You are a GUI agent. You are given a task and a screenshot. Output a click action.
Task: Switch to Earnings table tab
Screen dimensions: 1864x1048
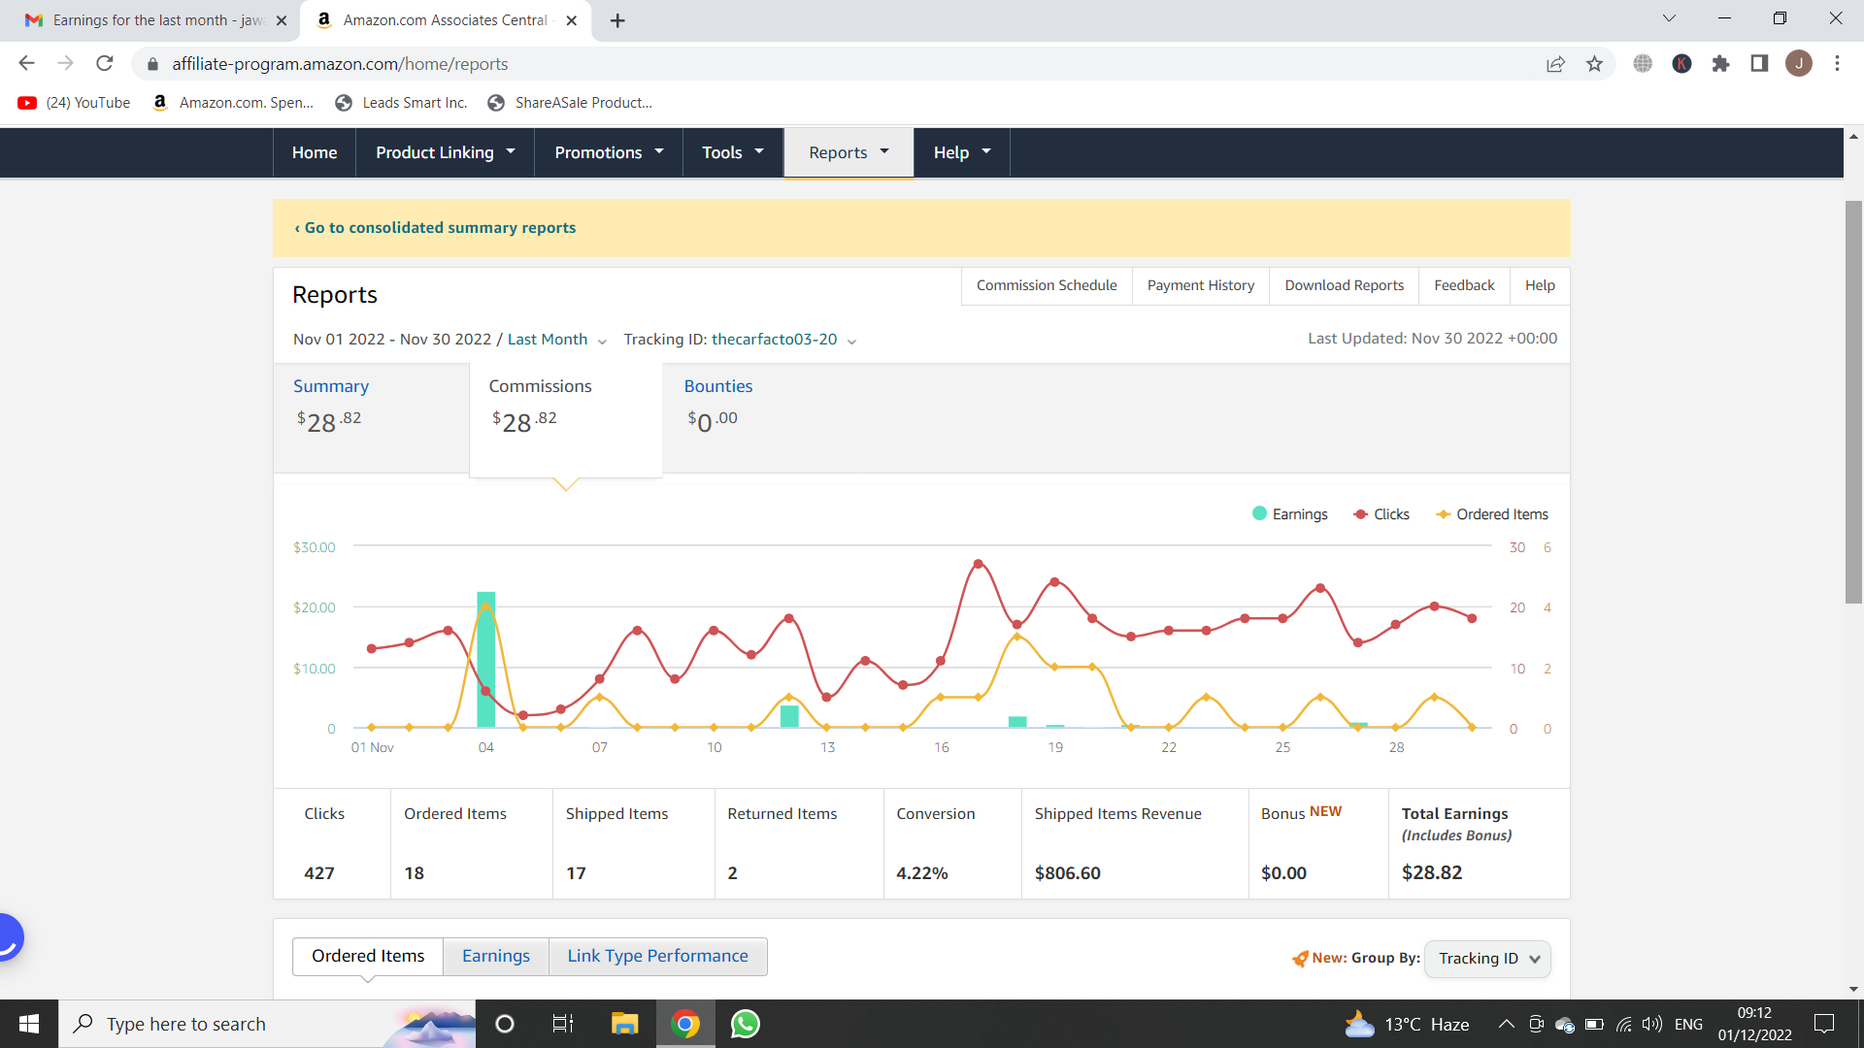496,957
